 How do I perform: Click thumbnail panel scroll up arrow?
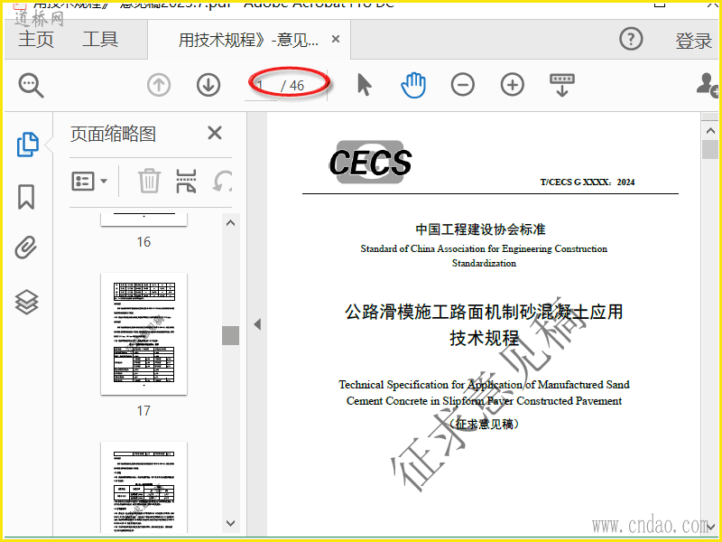[x=231, y=223]
